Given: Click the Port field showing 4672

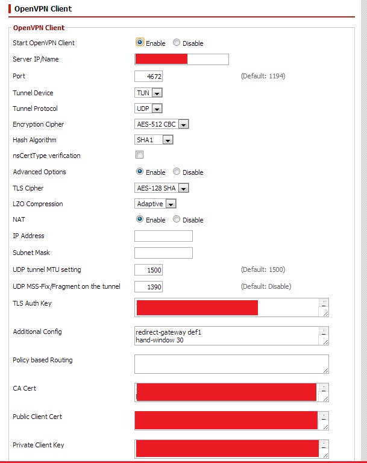Looking at the screenshot, I should [148, 76].
